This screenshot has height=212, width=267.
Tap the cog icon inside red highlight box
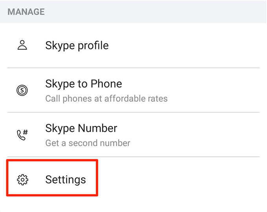tap(23, 180)
